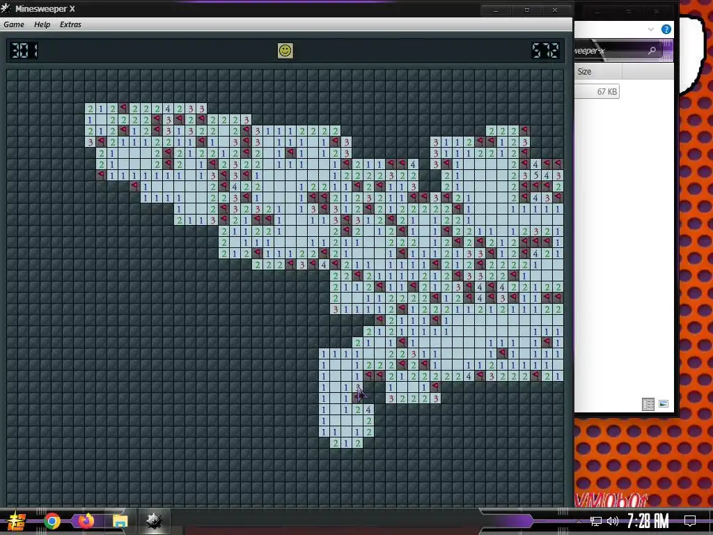Click the flag in the topmost revealed row
This screenshot has width=713, height=535.
(x=124, y=109)
